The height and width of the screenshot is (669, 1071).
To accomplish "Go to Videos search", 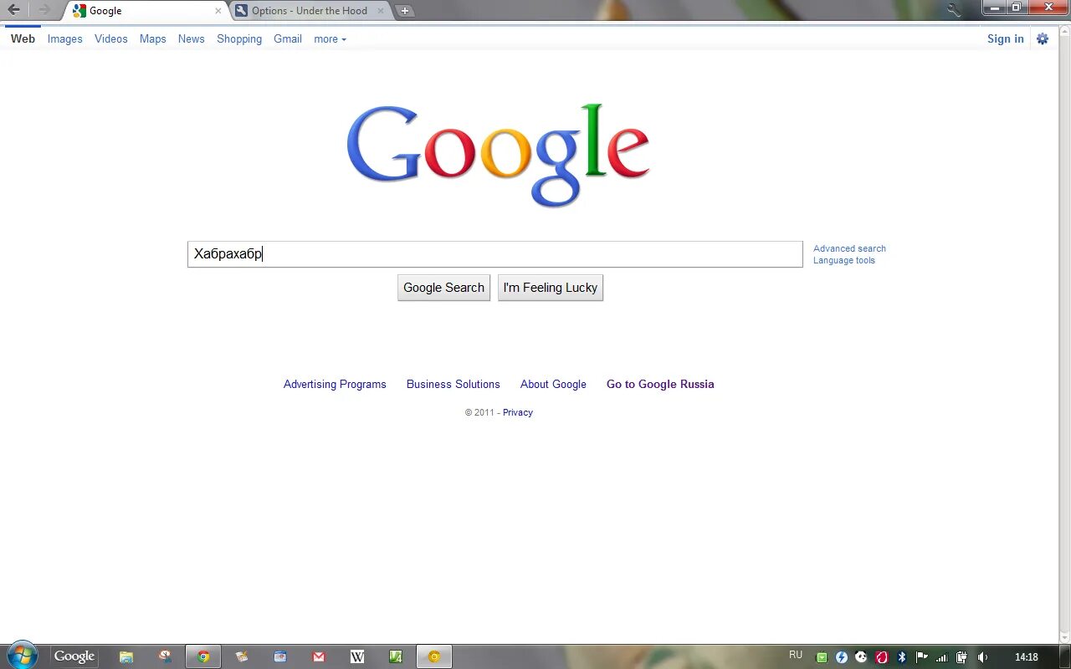I will (x=111, y=38).
